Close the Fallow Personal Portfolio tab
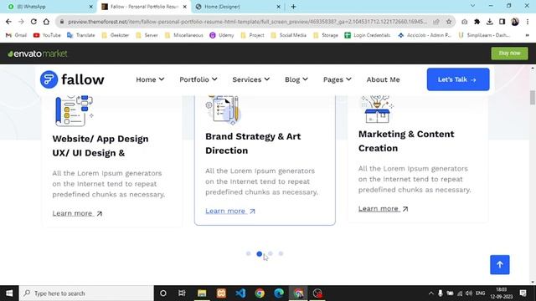The height and width of the screenshot is (301, 536). pyautogui.click(x=185, y=7)
